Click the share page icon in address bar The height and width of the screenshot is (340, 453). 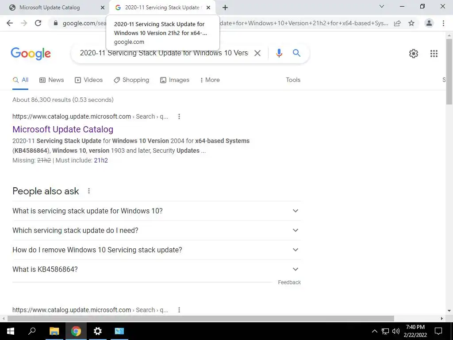pos(397,23)
